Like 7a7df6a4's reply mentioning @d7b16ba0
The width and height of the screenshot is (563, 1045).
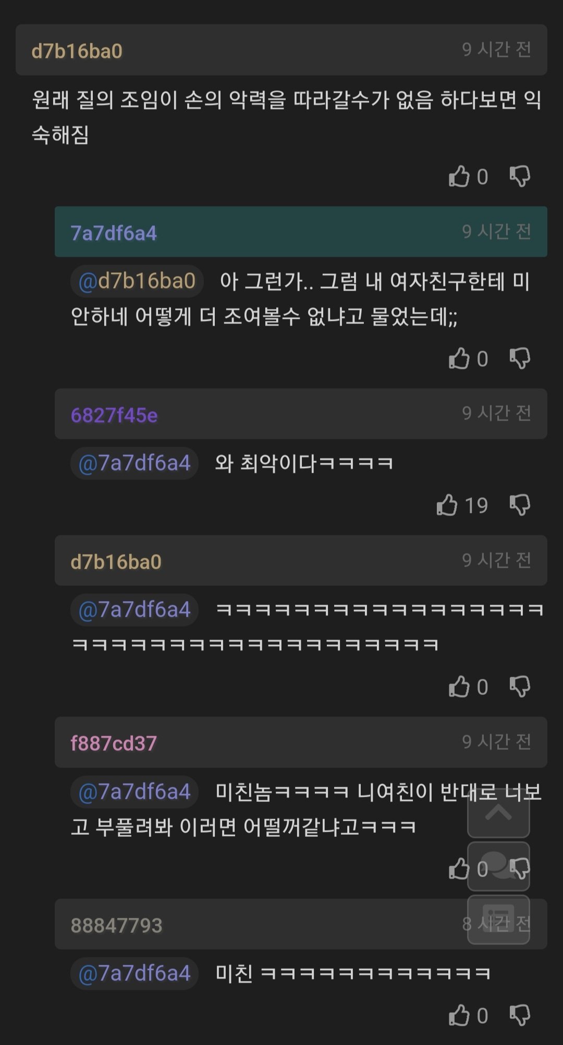click(x=459, y=358)
